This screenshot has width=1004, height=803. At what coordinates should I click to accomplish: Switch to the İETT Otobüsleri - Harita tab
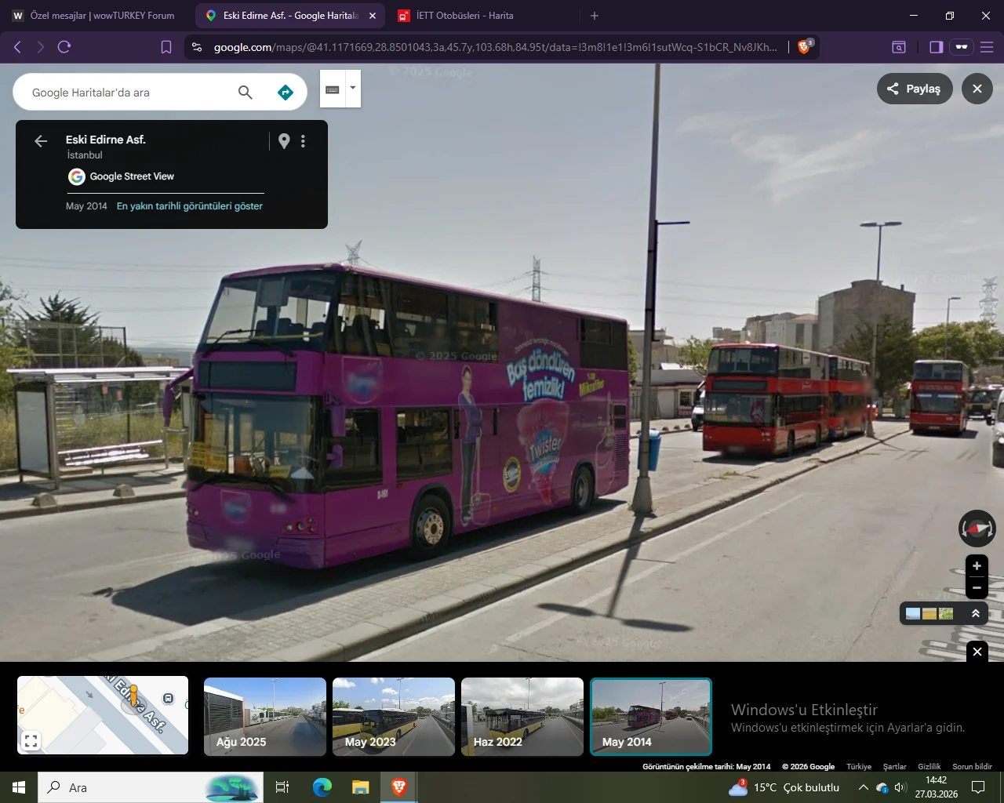[x=464, y=16]
